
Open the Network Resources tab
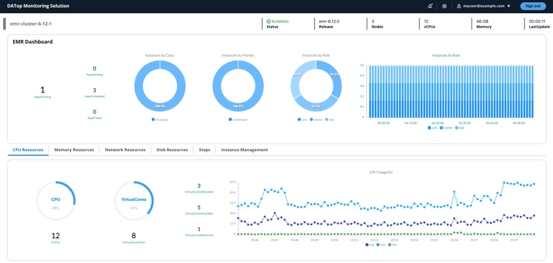click(125, 150)
